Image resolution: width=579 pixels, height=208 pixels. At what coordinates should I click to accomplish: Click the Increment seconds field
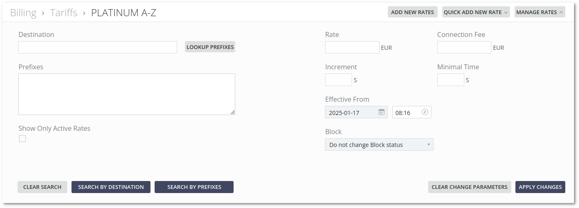pos(338,80)
